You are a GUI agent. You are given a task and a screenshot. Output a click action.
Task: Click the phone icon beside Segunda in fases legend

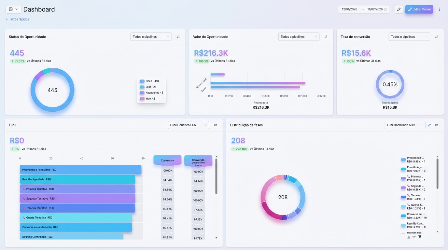pyautogui.click(x=409, y=186)
